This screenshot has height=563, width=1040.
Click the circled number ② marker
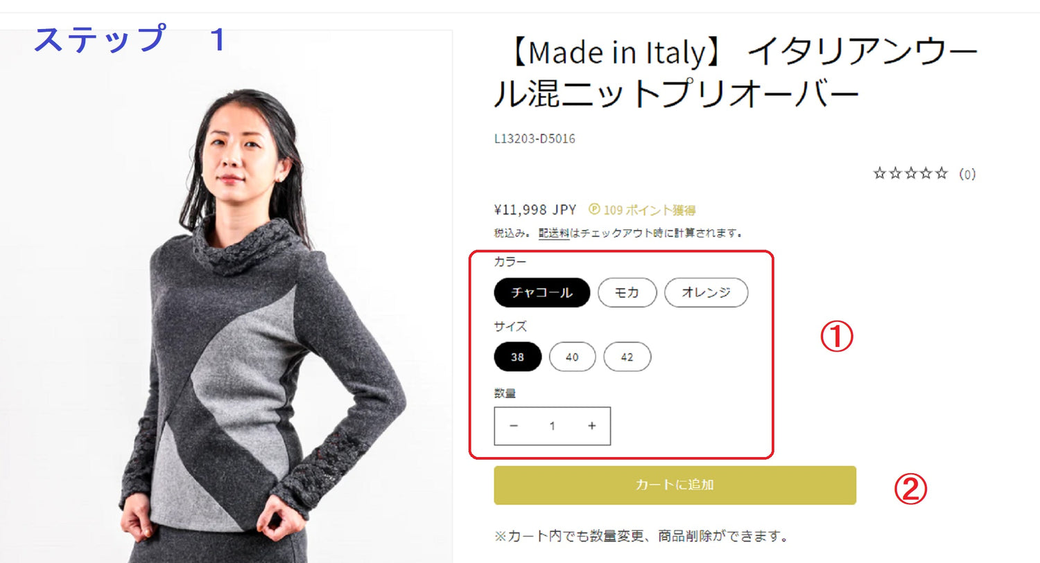[910, 490]
